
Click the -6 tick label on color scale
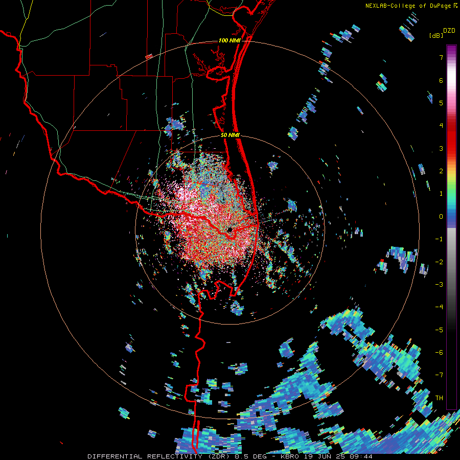point(439,353)
